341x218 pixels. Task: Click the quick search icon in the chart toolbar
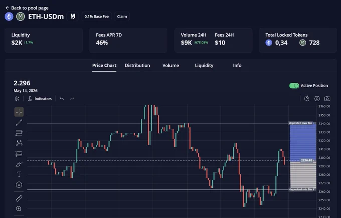pos(307,99)
